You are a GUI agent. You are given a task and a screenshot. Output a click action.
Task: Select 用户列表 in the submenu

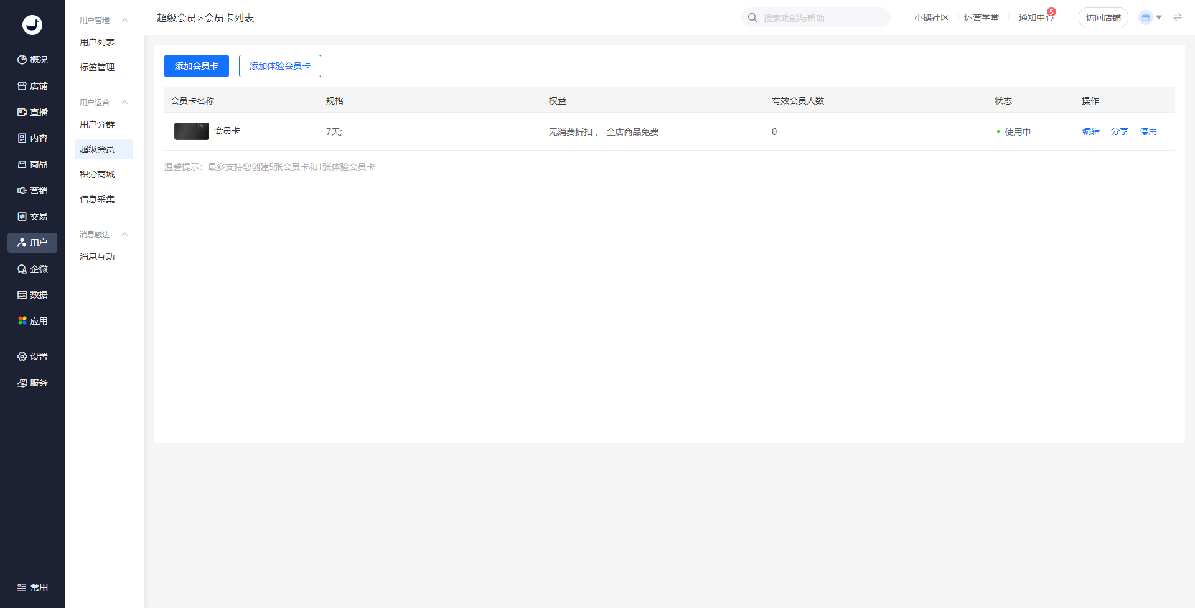97,42
